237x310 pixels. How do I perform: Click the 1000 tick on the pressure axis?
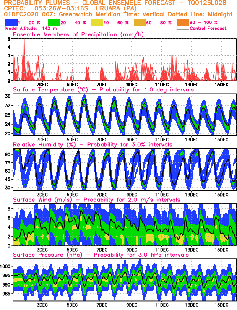tap(5, 266)
